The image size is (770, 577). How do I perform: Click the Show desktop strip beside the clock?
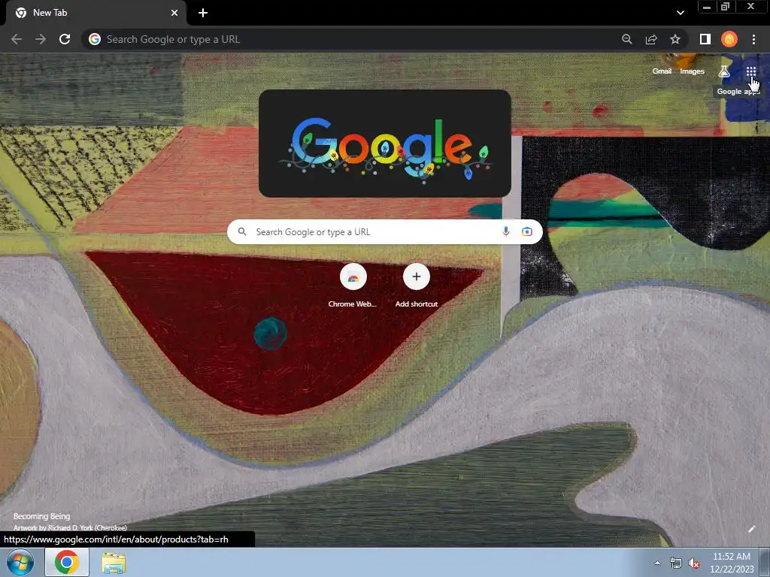765,562
